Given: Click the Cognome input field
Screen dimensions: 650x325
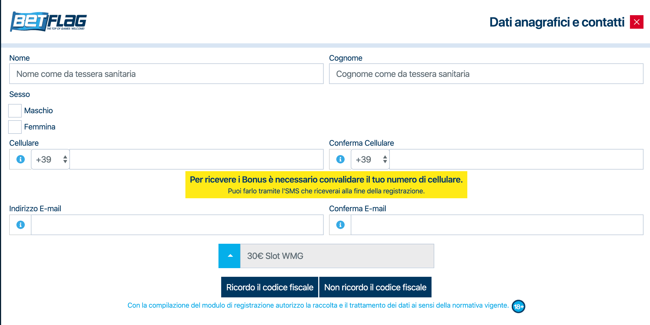Looking at the screenshot, I should pyautogui.click(x=486, y=74).
